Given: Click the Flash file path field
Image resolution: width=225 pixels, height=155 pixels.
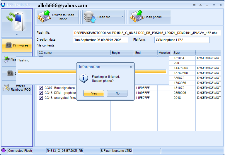Looking at the screenshot, I should click(147, 33).
